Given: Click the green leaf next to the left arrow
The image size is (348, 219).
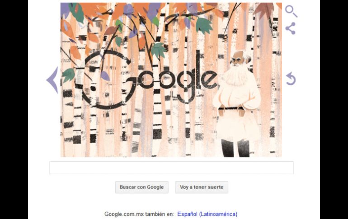Looking at the screenshot, I should click(x=68, y=75).
